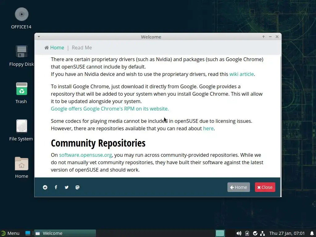Select the File System desktop icon
The width and height of the screenshot is (316, 237).
(x=22, y=126)
